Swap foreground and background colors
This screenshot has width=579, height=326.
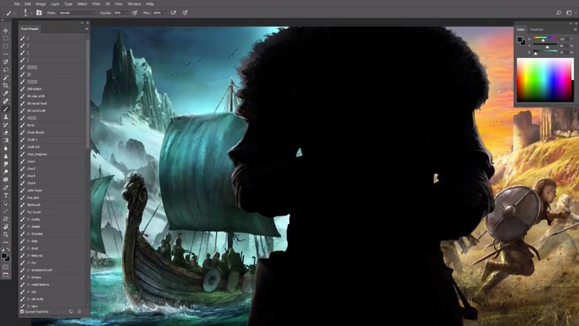[9, 250]
